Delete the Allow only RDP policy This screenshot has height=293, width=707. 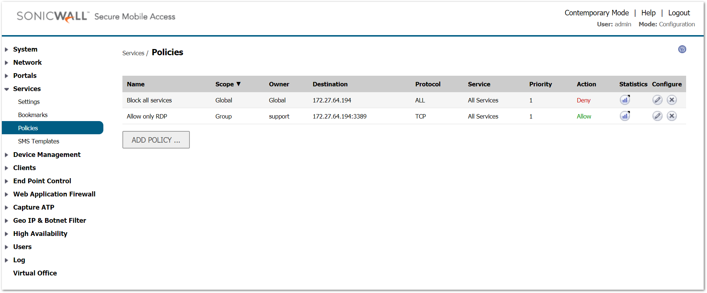tap(672, 116)
